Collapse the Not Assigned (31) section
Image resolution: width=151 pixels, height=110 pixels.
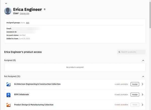(143, 76)
